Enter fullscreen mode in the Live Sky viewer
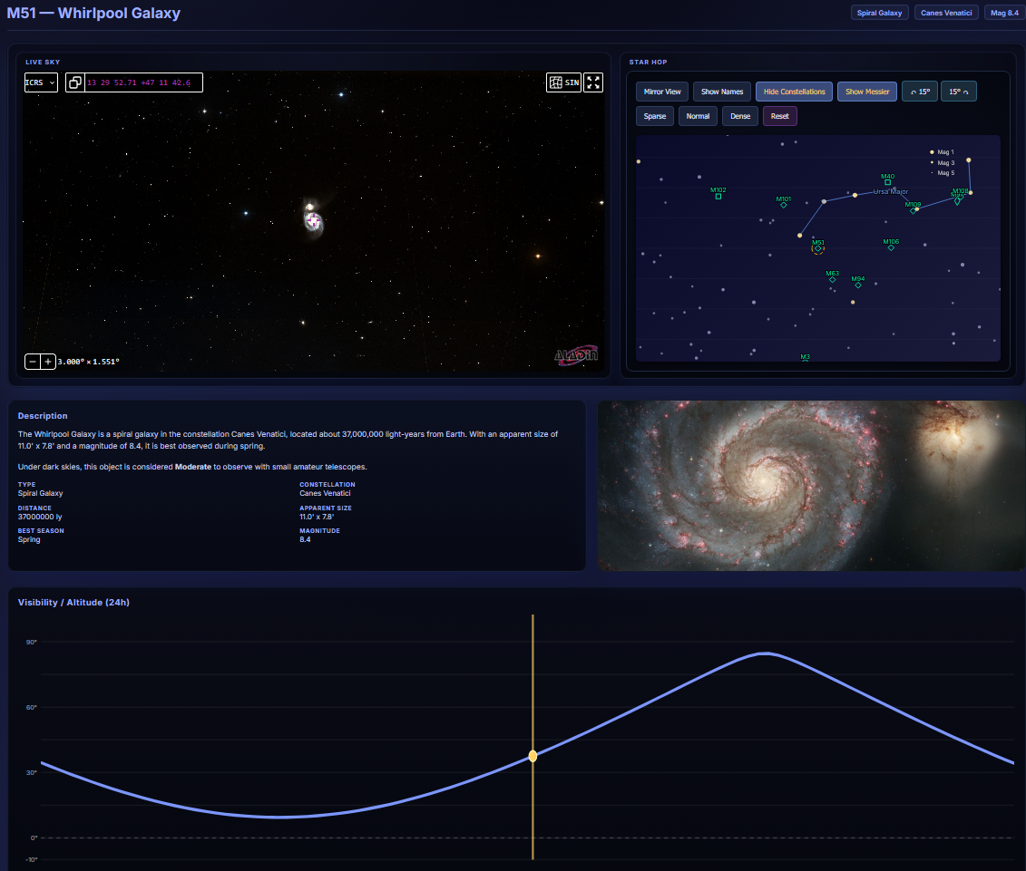Viewport: 1026px width, 871px height. (x=594, y=82)
